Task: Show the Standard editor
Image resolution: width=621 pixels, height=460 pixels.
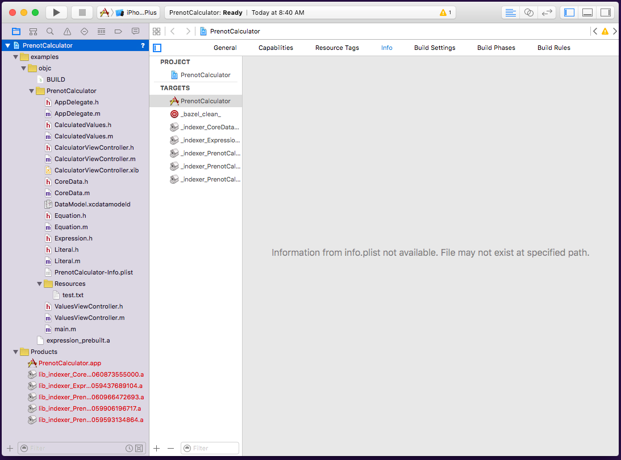Action: (511, 12)
